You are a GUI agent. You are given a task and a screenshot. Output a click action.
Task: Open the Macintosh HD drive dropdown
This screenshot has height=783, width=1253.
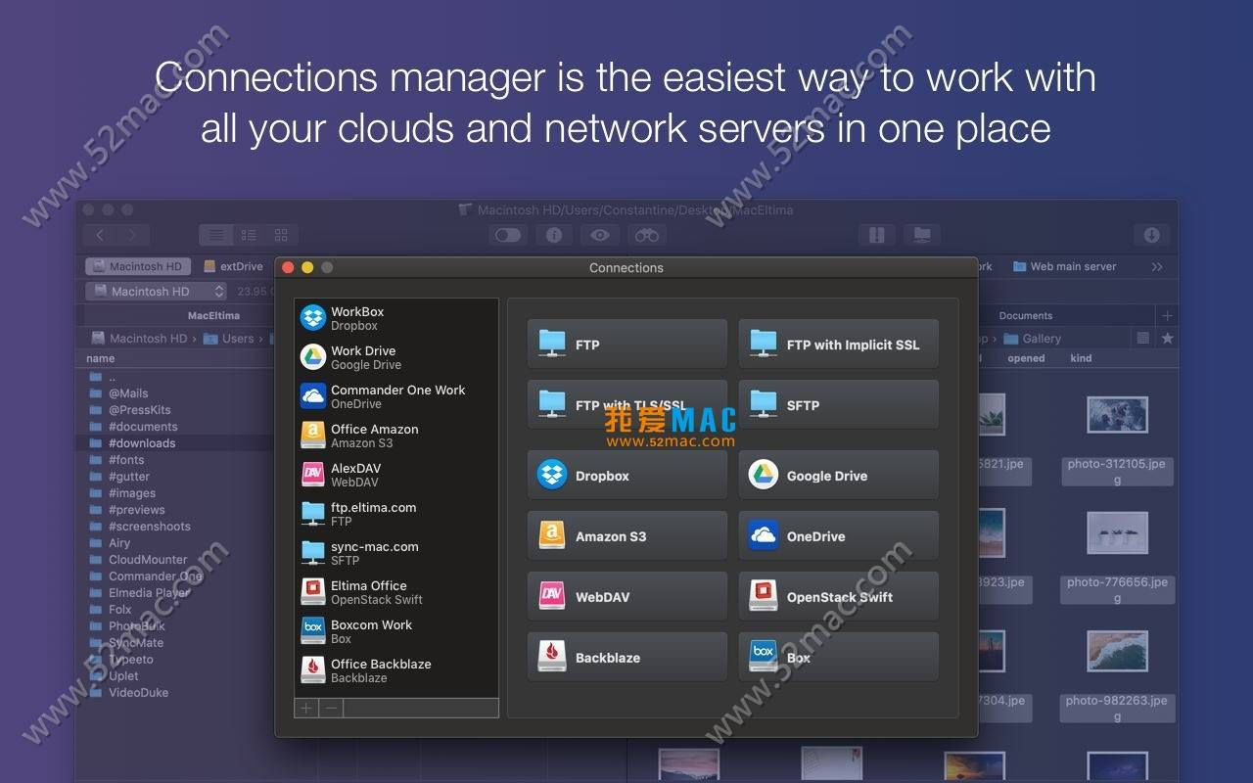[x=156, y=291]
